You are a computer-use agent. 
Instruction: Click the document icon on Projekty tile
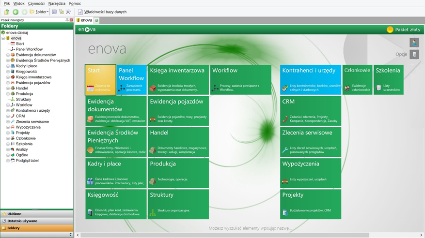(285, 212)
